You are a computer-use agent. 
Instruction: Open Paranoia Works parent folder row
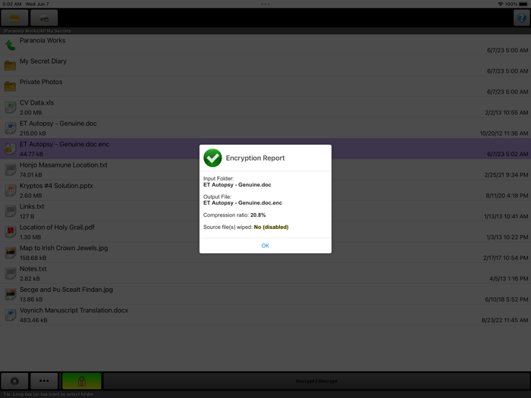point(265,45)
